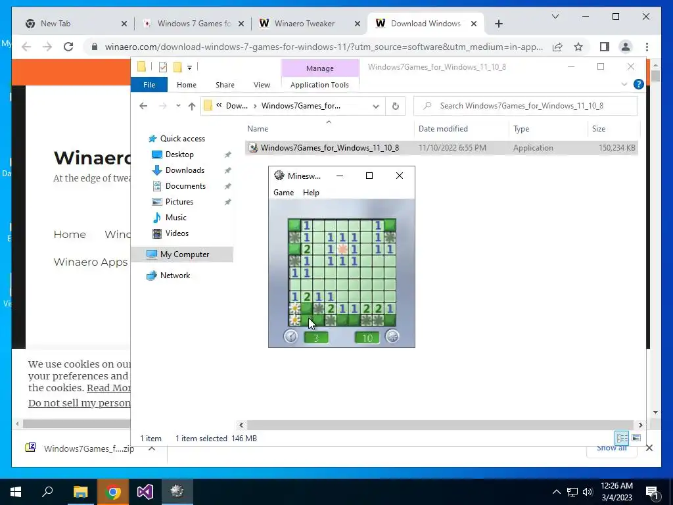Bookmark this page with star icon
This screenshot has height=505, width=673.
coord(578,47)
